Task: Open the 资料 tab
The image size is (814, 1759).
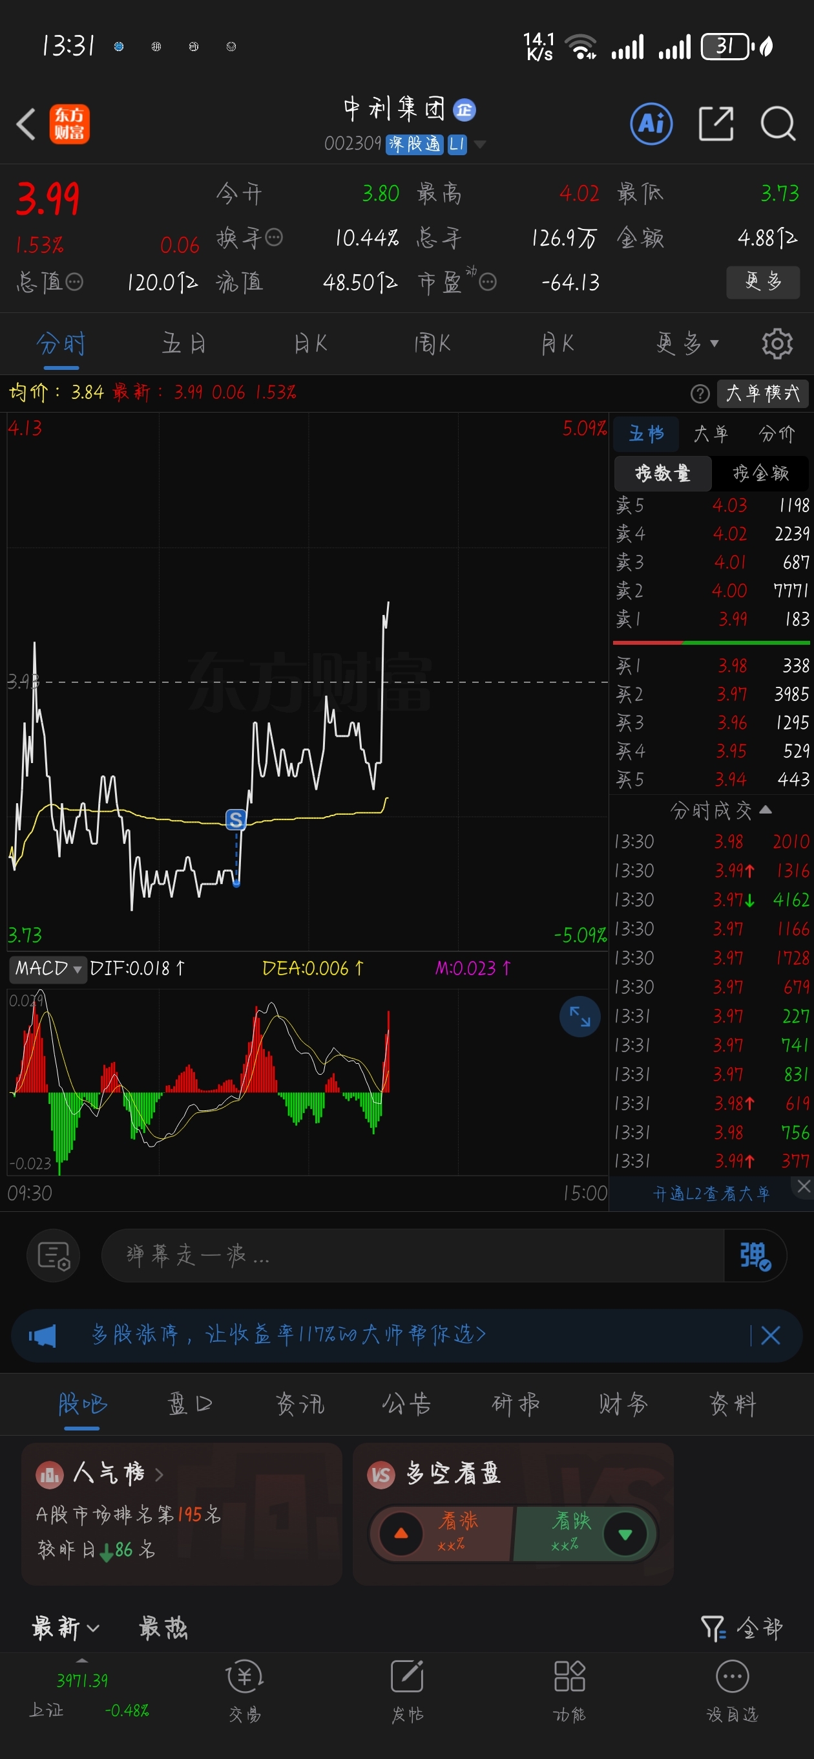Action: coord(733,1404)
